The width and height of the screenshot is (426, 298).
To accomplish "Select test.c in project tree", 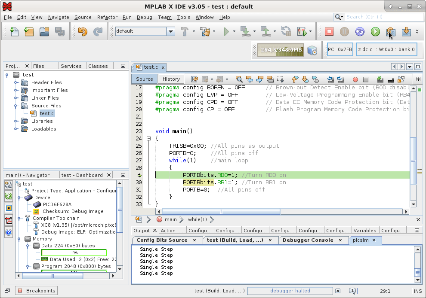I will coord(46,113).
